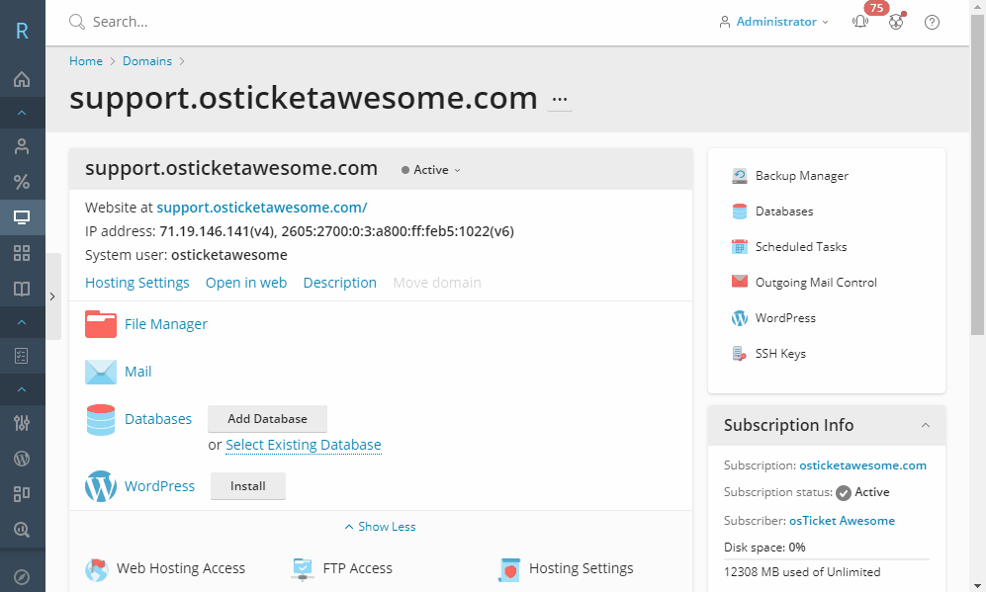The width and height of the screenshot is (986, 592).
Task: Open osTicket Awesome subscriber link
Action: (842, 521)
